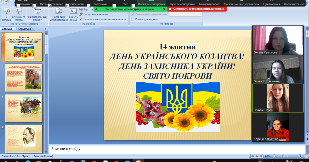Open Настройка демонстрации settings

point(59,14)
